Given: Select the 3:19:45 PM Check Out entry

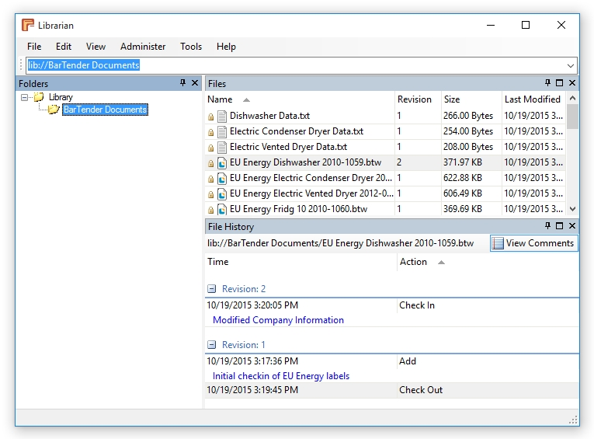Looking at the screenshot, I should click(392, 390).
